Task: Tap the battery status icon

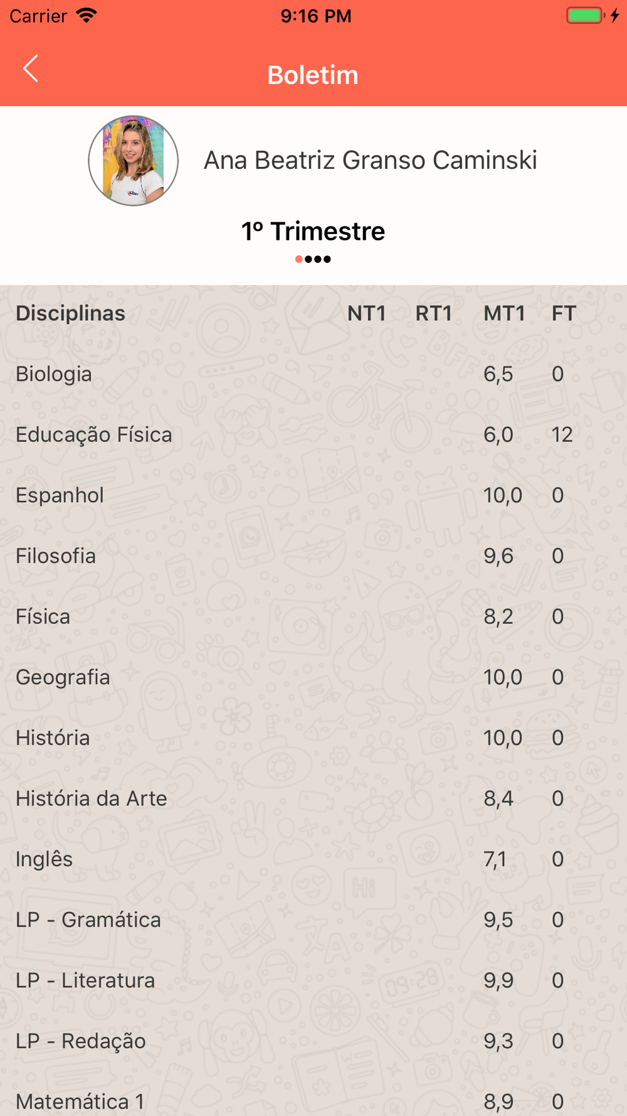Action: click(x=586, y=16)
